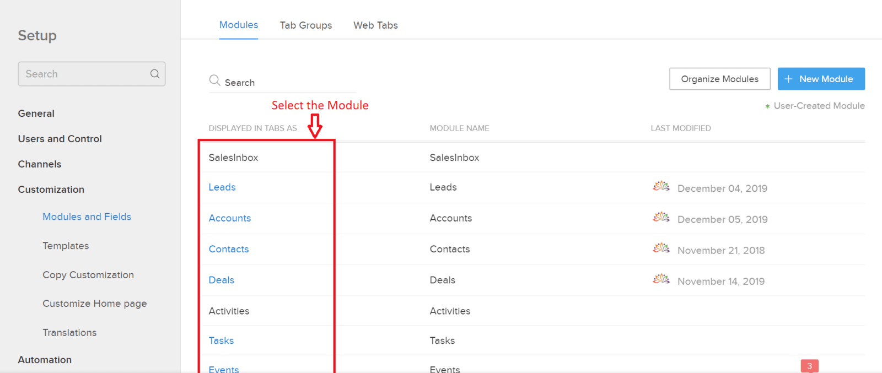Click the MODULE NAME column header
882x373 pixels.
pyautogui.click(x=459, y=128)
